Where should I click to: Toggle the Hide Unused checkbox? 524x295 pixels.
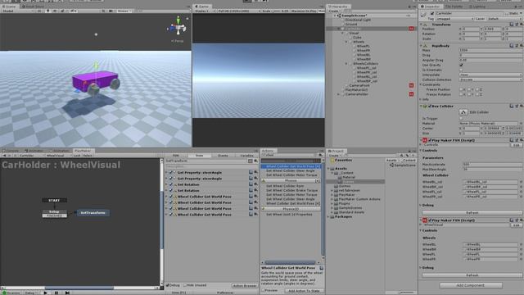pos(184,285)
